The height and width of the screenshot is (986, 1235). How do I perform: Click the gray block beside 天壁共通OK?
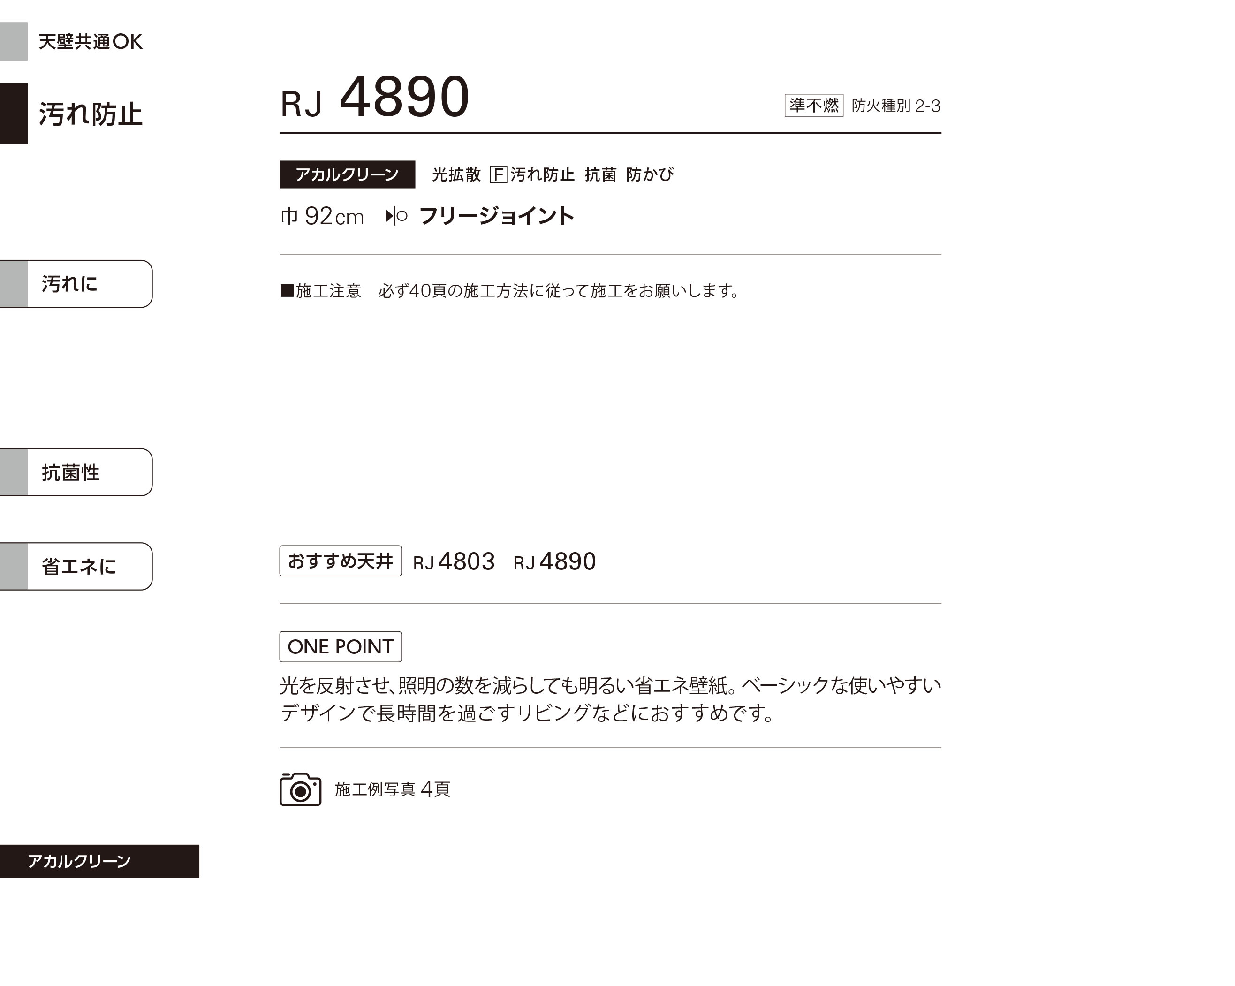coord(14,41)
